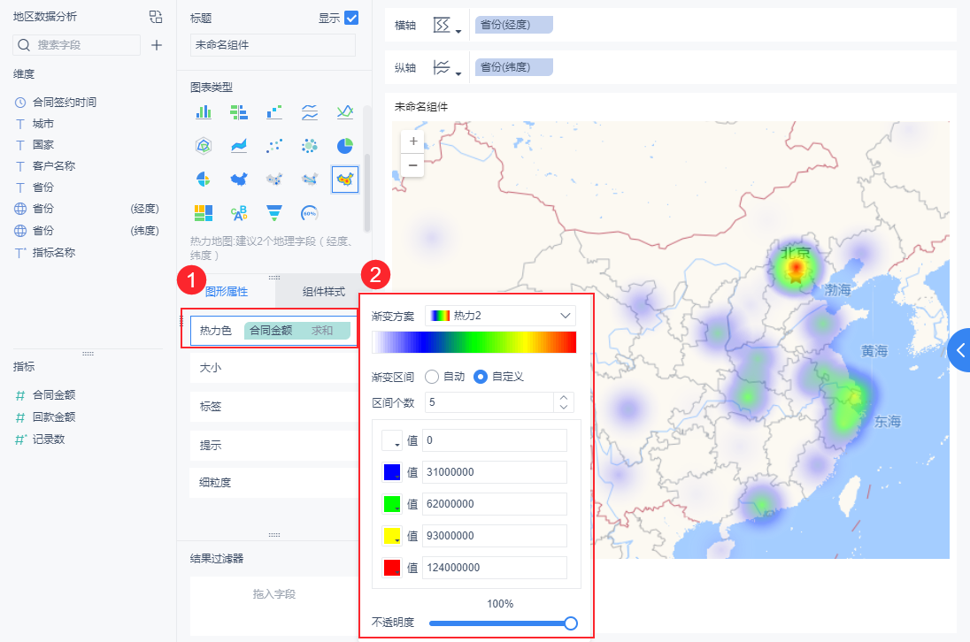The height and width of the screenshot is (642, 970).
Task: Select the multi-series line chart type
Action: (309, 111)
